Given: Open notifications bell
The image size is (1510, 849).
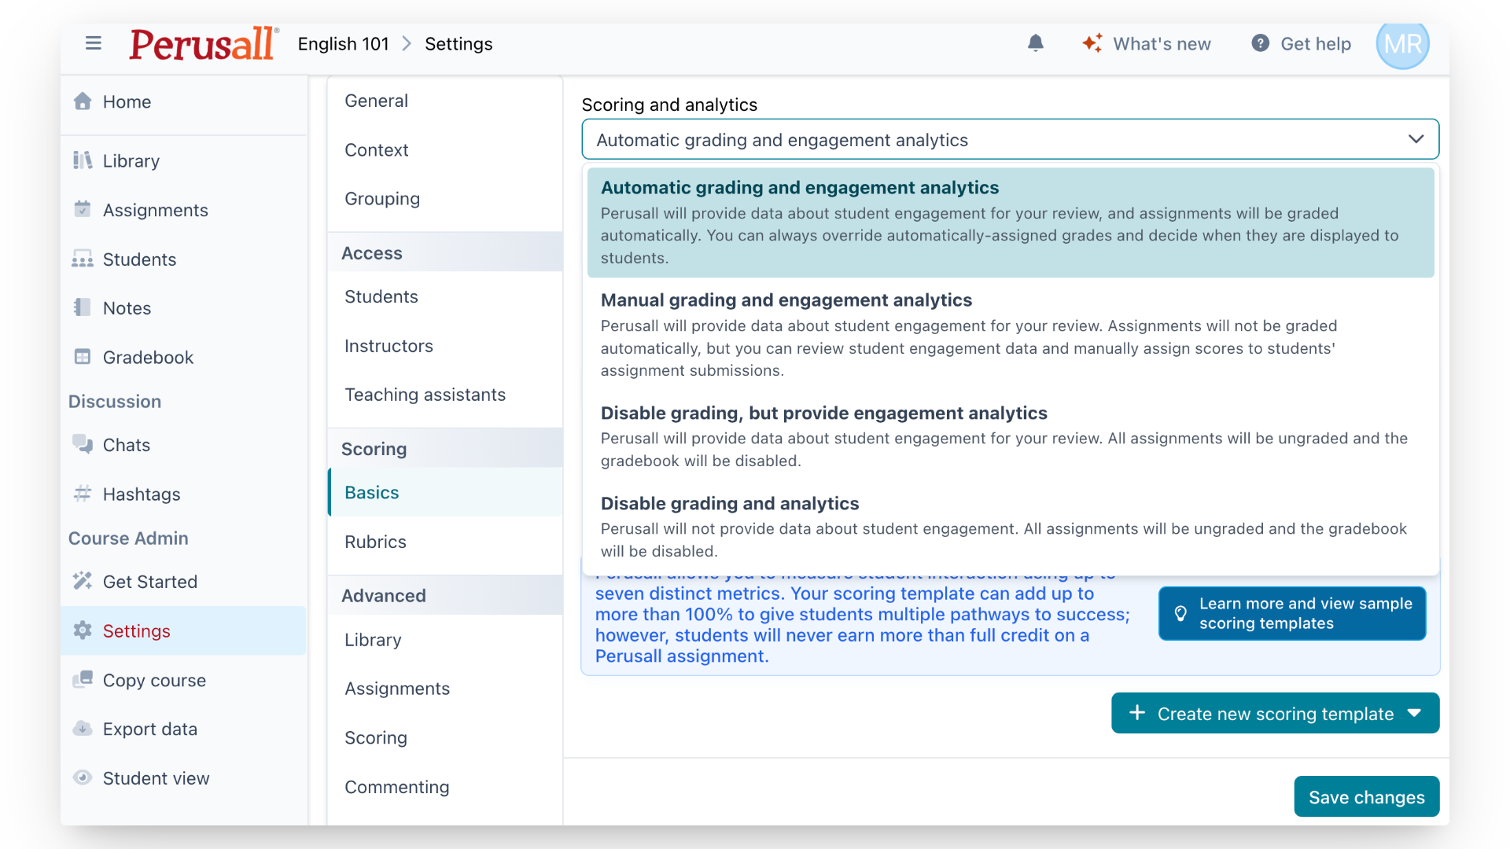Looking at the screenshot, I should pyautogui.click(x=1036, y=43).
